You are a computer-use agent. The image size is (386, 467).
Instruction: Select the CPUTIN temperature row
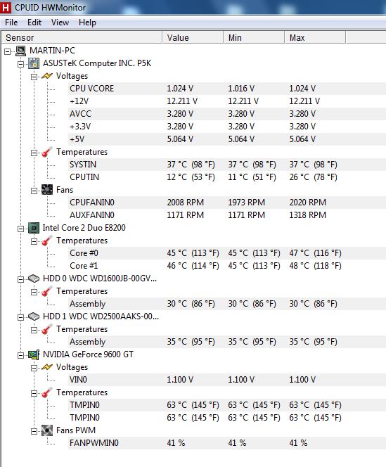click(227, 177)
